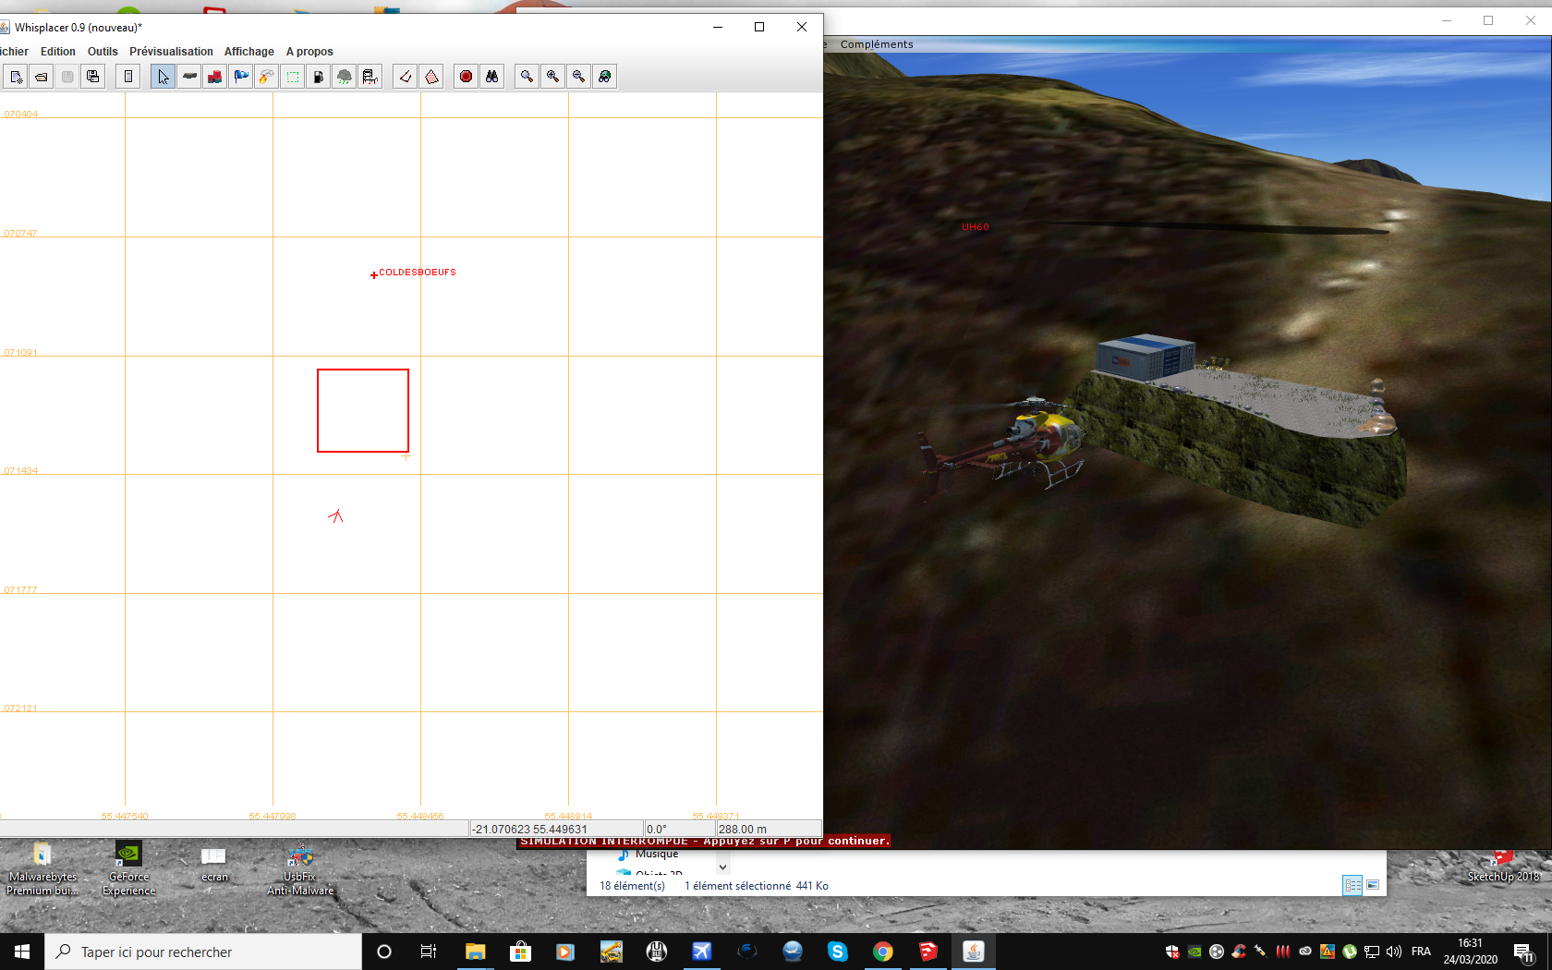Screen dimensions: 1552x970
Task: Select the green dashed rectangle zone tool
Action: click(x=293, y=77)
